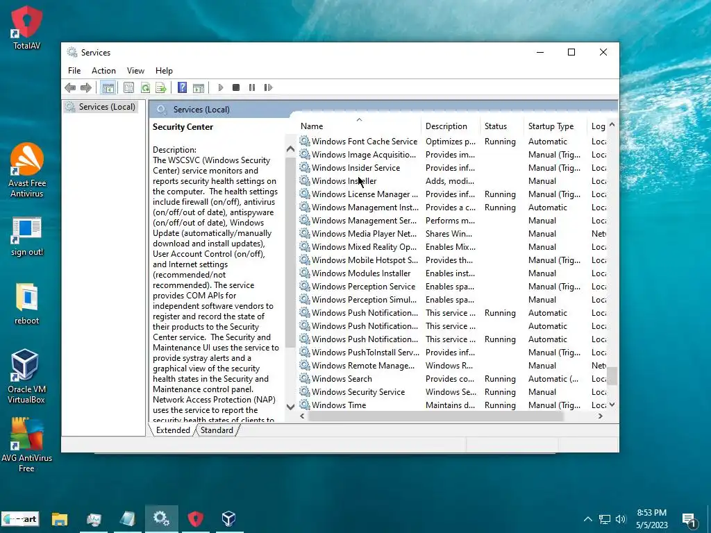Open the File menu
Image resolution: width=711 pixels, height=533 pixels.
coord(74,71)
